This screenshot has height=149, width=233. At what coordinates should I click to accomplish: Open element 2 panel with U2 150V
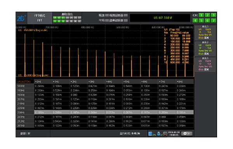(205, 48)
